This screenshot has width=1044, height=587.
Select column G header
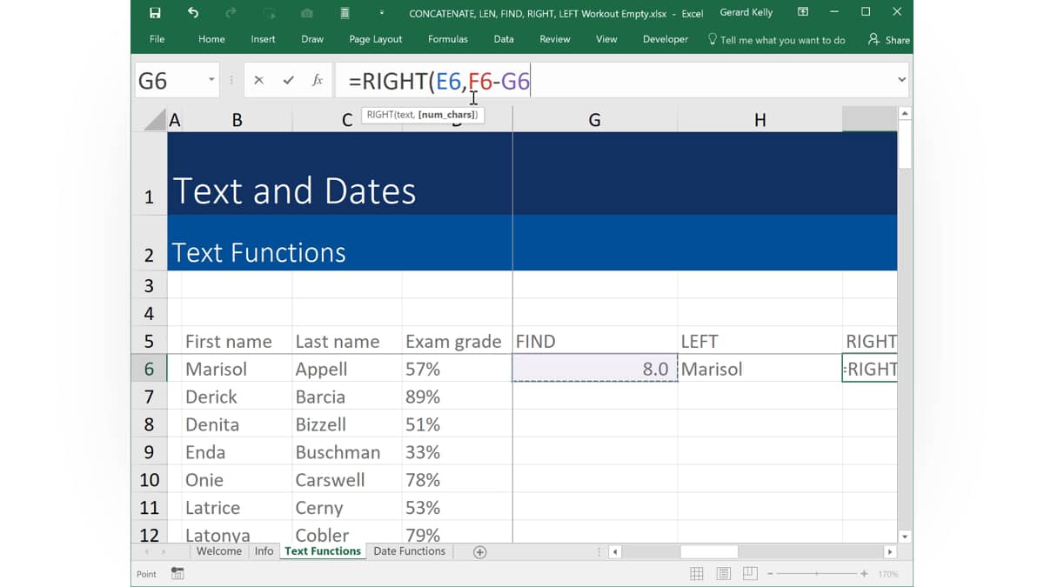coord(595,120)
